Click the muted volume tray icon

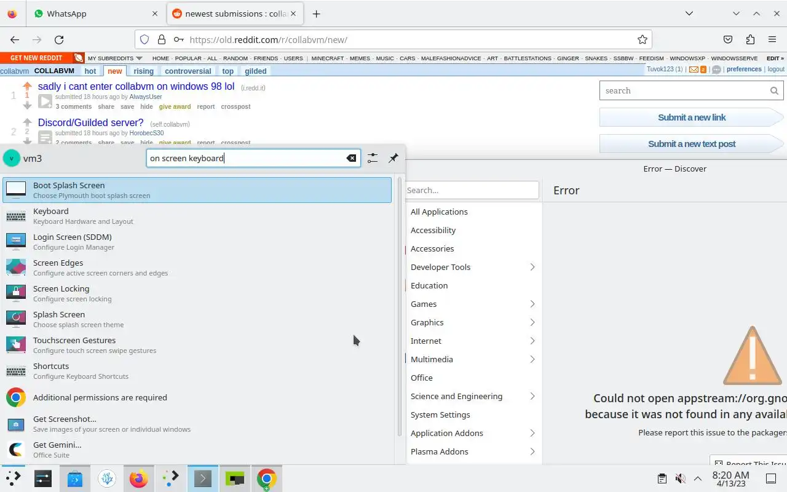(680, 478)
